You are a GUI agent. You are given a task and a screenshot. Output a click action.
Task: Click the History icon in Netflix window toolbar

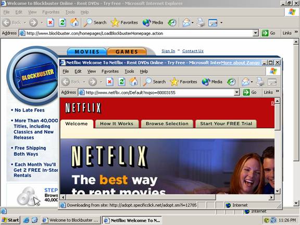pos(231,82)
